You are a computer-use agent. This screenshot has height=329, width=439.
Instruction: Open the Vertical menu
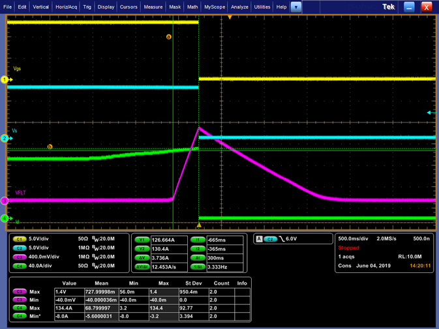(x=40, y=7)
